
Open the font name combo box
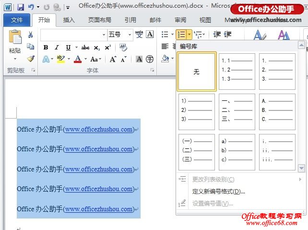coord(73,35)
